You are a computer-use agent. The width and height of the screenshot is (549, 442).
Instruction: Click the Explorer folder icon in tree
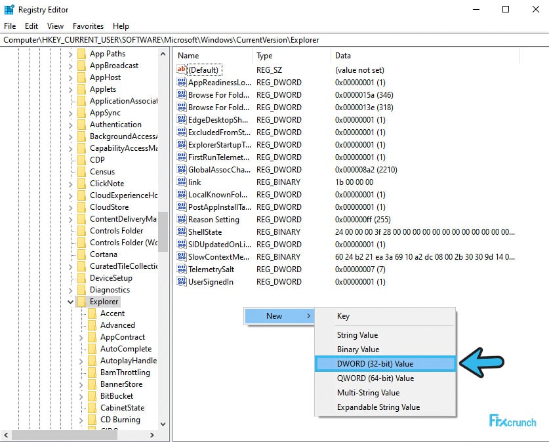81,301
